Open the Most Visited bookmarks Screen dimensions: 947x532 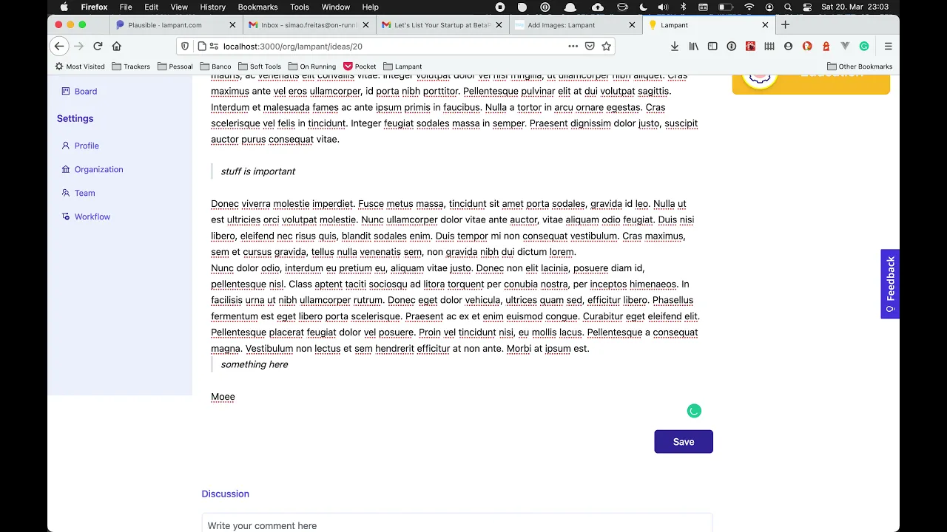click(x=80, y=66)
